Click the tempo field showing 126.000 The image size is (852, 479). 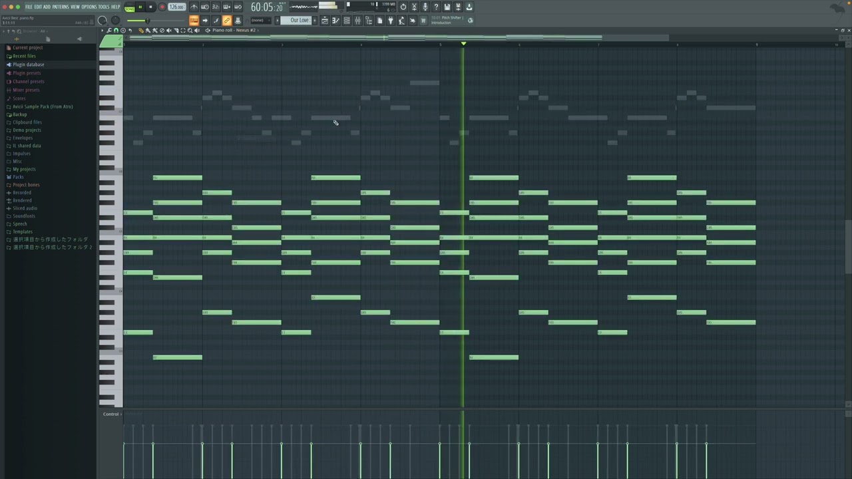[x=177, y=7]
